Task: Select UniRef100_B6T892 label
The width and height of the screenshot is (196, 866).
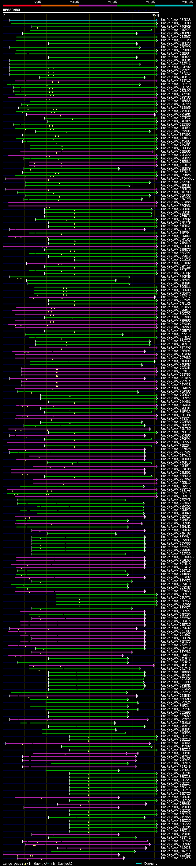Action: (176, 135)
